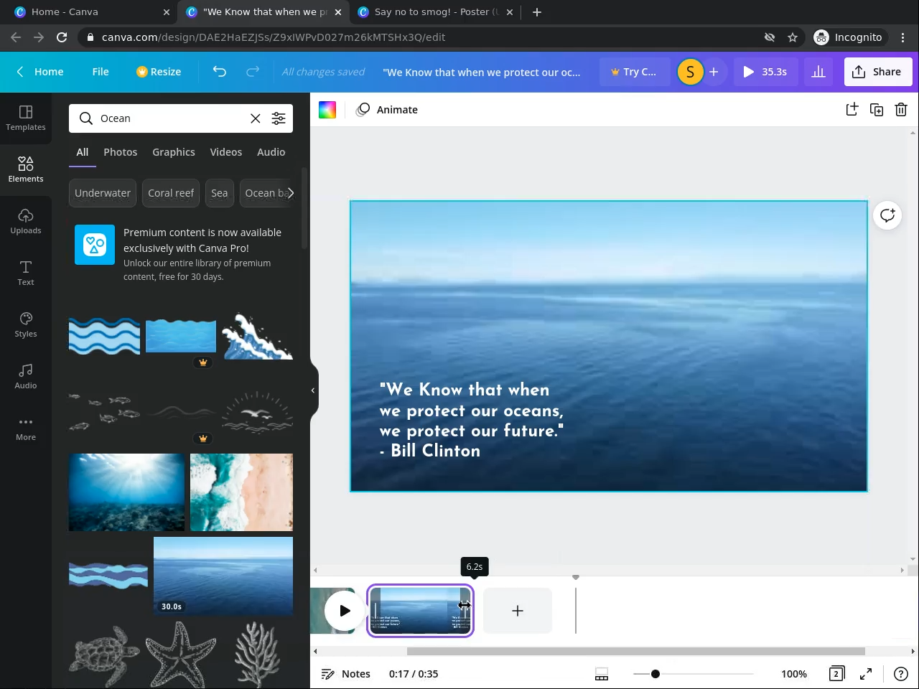Open the Styles panel

(x=26, y=325)
